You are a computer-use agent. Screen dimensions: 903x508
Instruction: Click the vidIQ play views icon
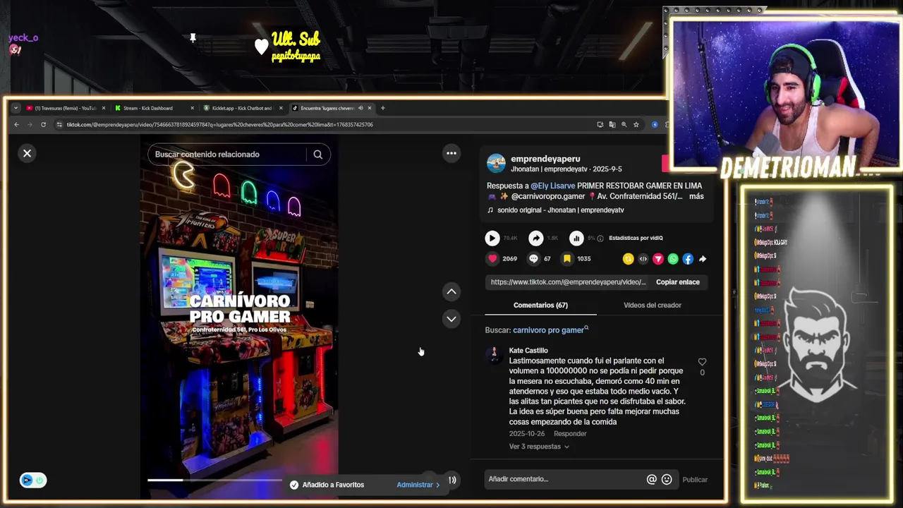tap(492, 238)
